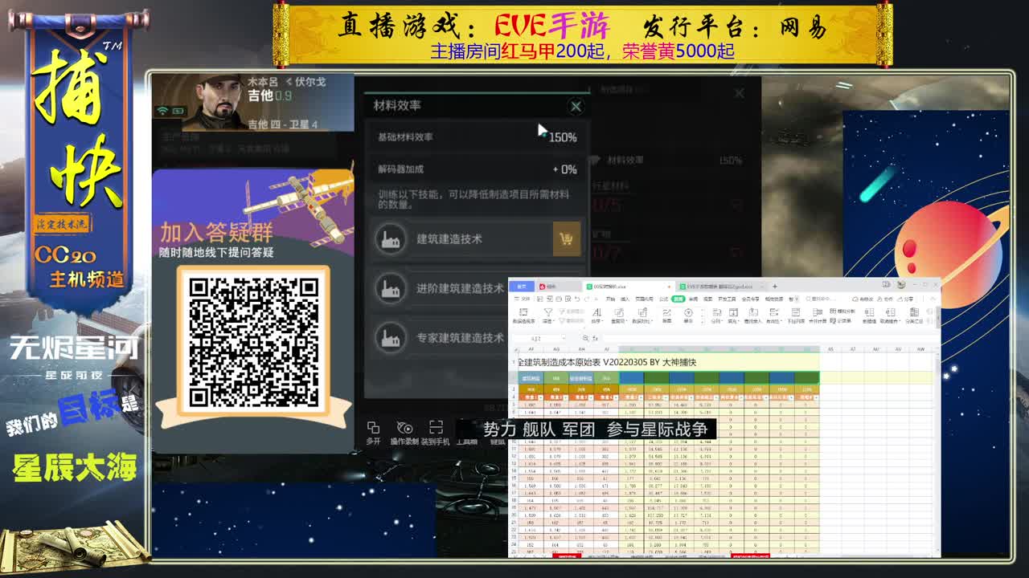This screenshot has width=1029, height=578.
Task: Select the 专家建筑建造技术 factory icon
Action: coord(391,338)
